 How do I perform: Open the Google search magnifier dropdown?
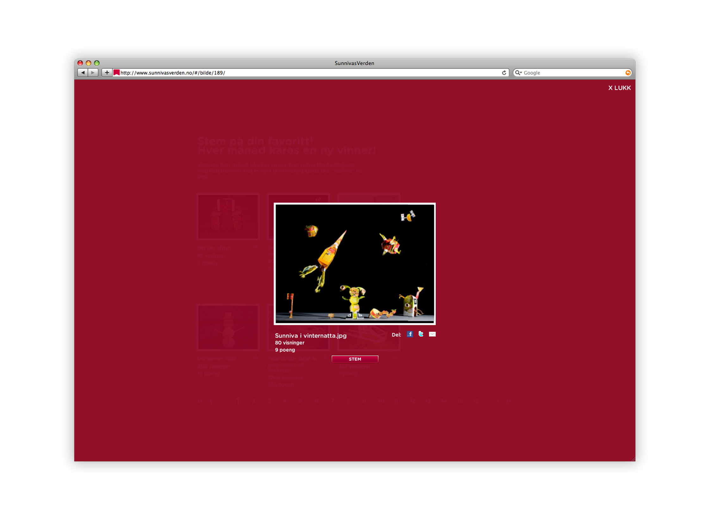click(x=518, y=73)
